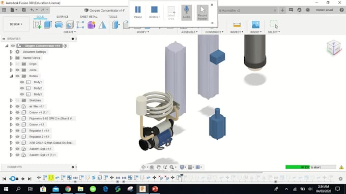Switch to the SURFACE tab

[x=62, y=17]
